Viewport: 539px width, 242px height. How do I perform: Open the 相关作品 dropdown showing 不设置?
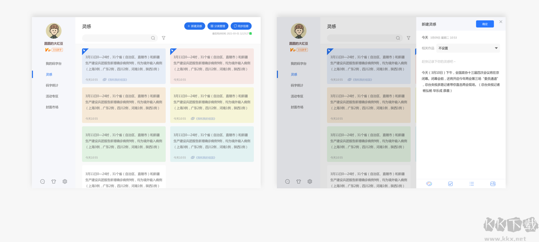point(467,48)
